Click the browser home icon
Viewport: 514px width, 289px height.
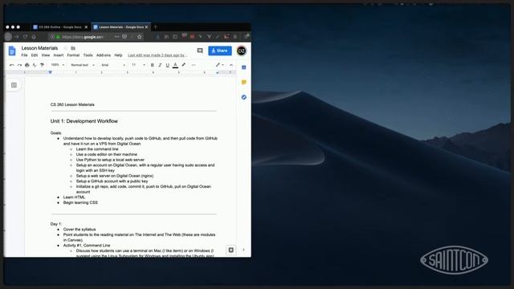click(34, 37)
